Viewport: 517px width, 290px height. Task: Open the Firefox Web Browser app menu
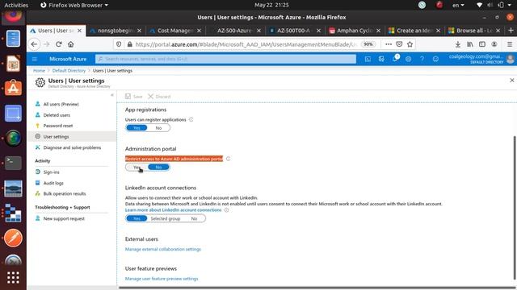pos(74,5)
